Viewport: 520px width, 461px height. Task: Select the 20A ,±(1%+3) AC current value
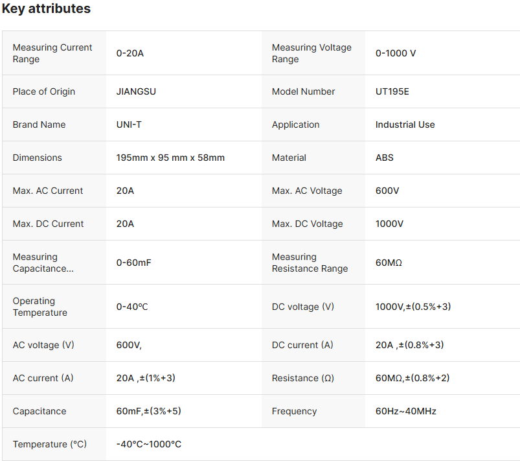pyautogui.click(x=146, y=378)
